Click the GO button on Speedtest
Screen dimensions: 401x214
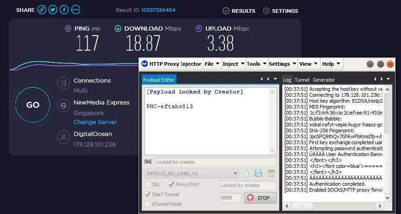point(33,105)
